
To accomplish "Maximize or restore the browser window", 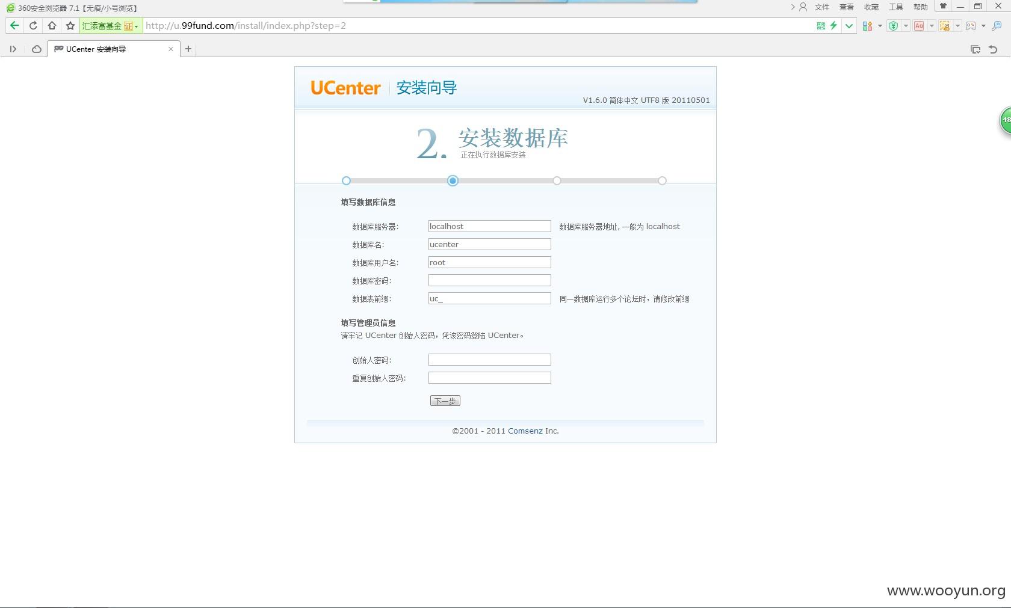I will [x=978, y=7].
